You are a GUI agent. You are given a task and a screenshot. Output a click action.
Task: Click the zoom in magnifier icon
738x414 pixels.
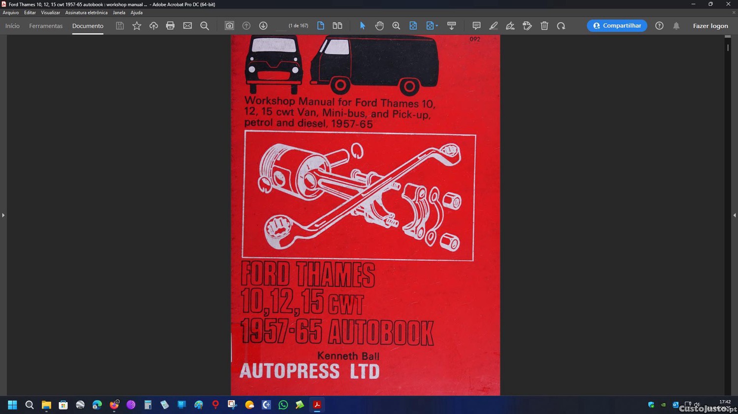pyautogui.click(x=396, y=26)
